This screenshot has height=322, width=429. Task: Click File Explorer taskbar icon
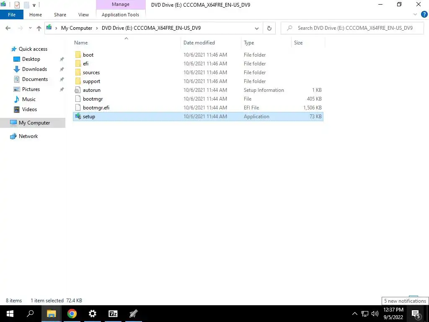[51, 314]
